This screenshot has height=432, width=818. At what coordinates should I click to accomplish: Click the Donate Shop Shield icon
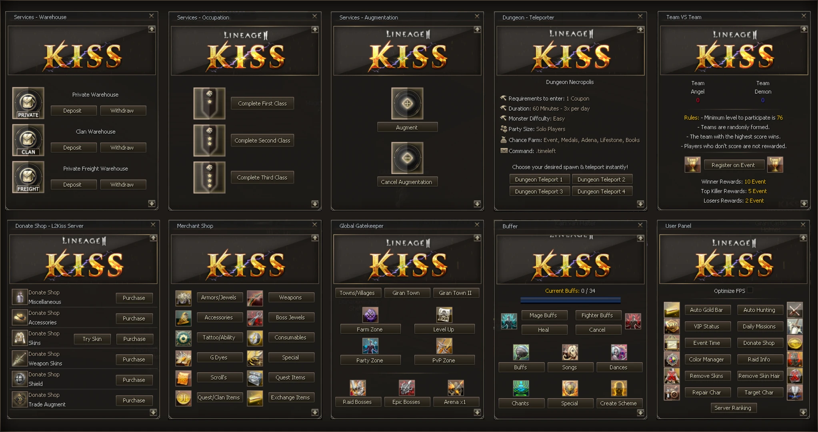(19, 379)
